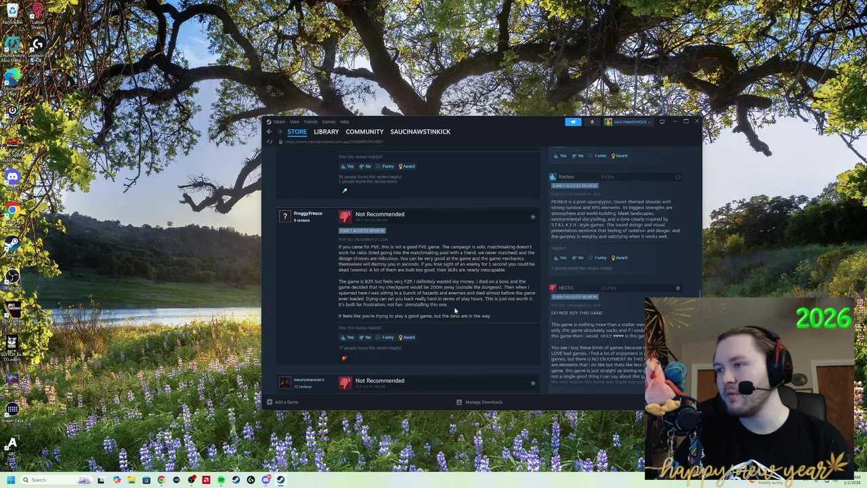Click the Windows taskbar Search box
The image size is (867, 488).
tap(57, 480)
